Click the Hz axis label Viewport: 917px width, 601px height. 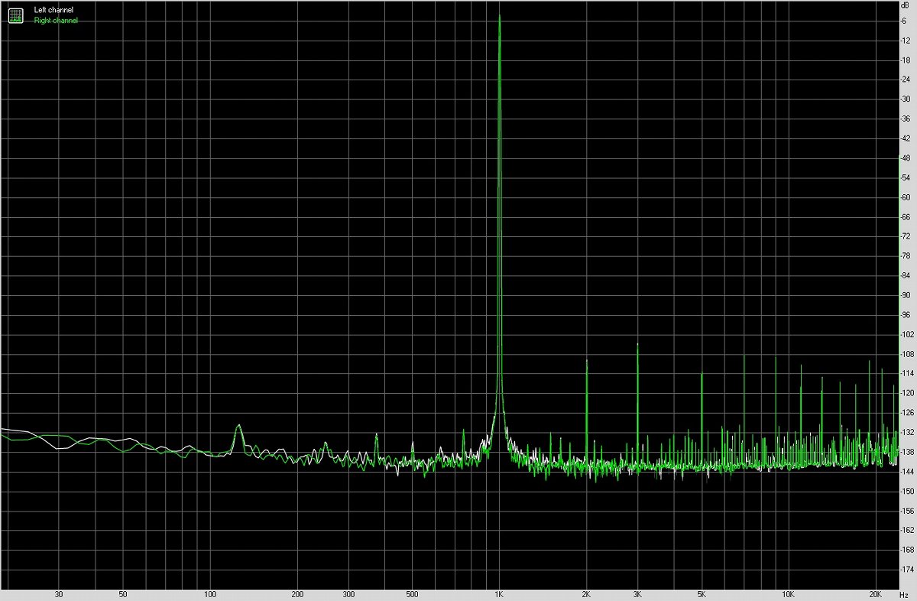pyautogui.click(x=906, y=593)
